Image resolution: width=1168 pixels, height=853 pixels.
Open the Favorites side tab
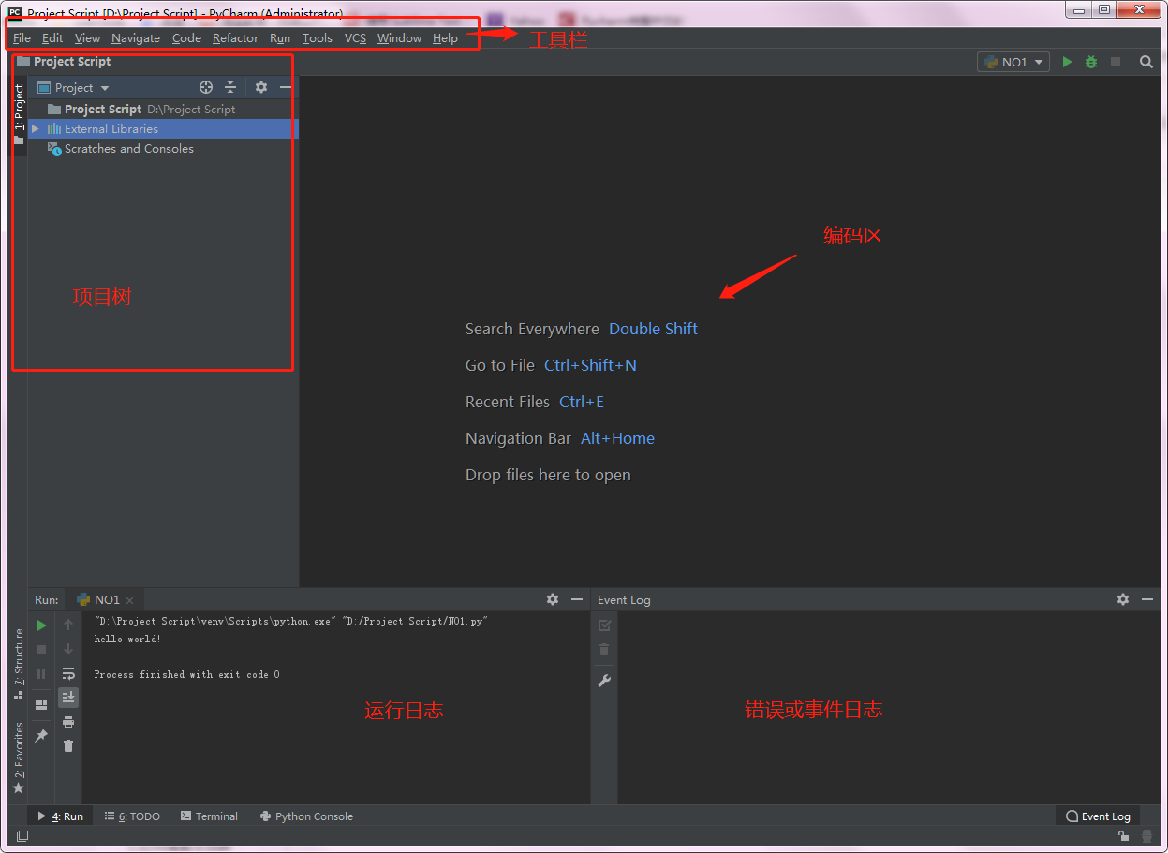click(x=19, y=757)
